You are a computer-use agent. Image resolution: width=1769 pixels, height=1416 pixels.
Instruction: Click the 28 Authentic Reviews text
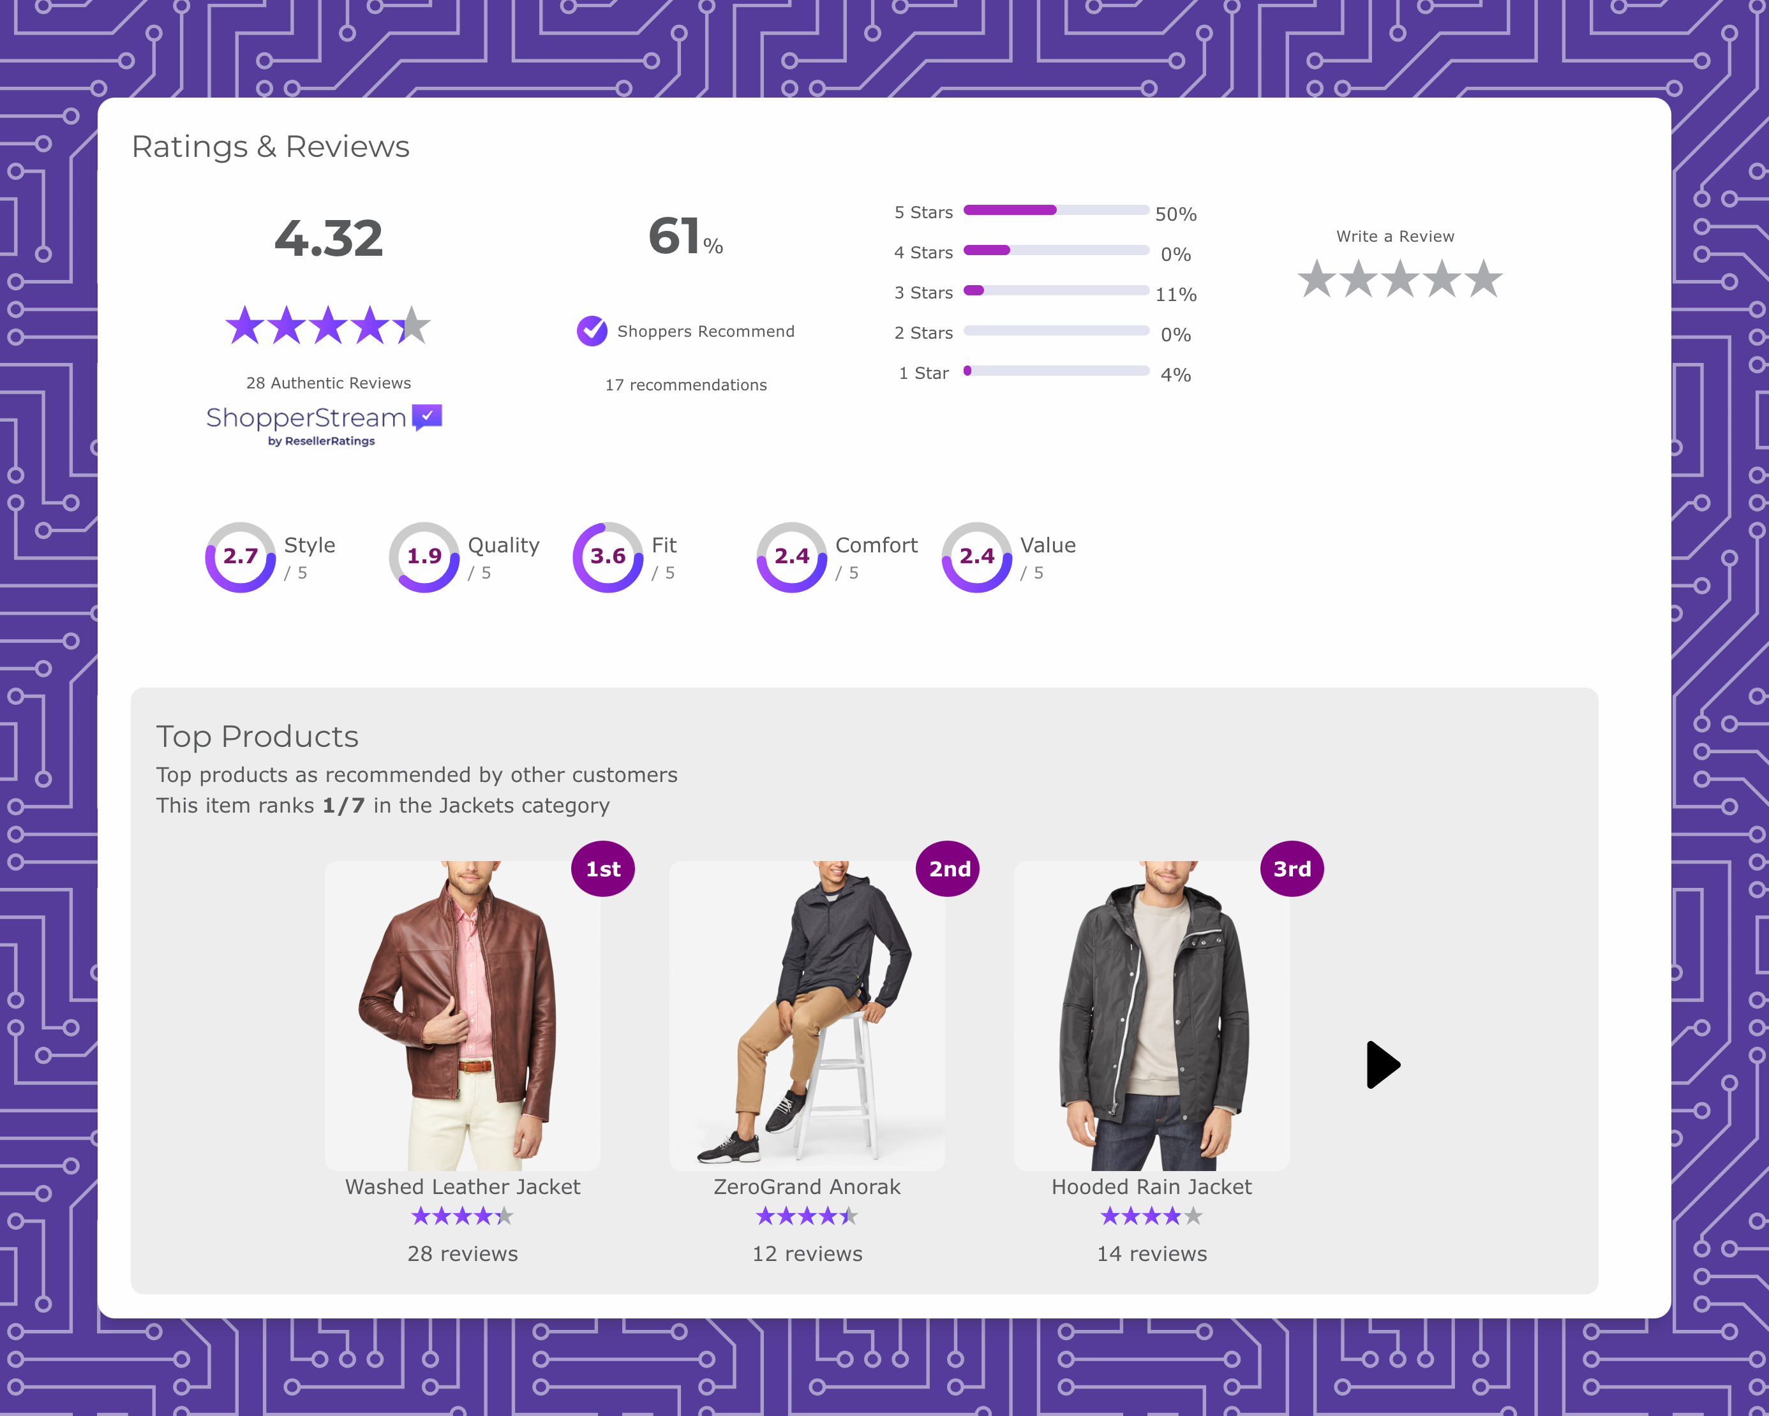pos(328,383)
